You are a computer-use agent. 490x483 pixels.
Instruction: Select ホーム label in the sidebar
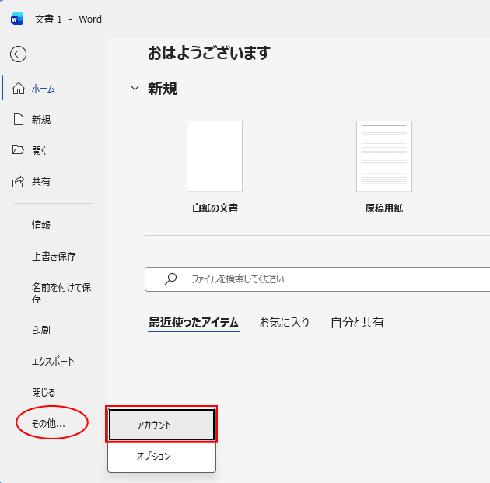pyautogui.click(x=44, y=89)
